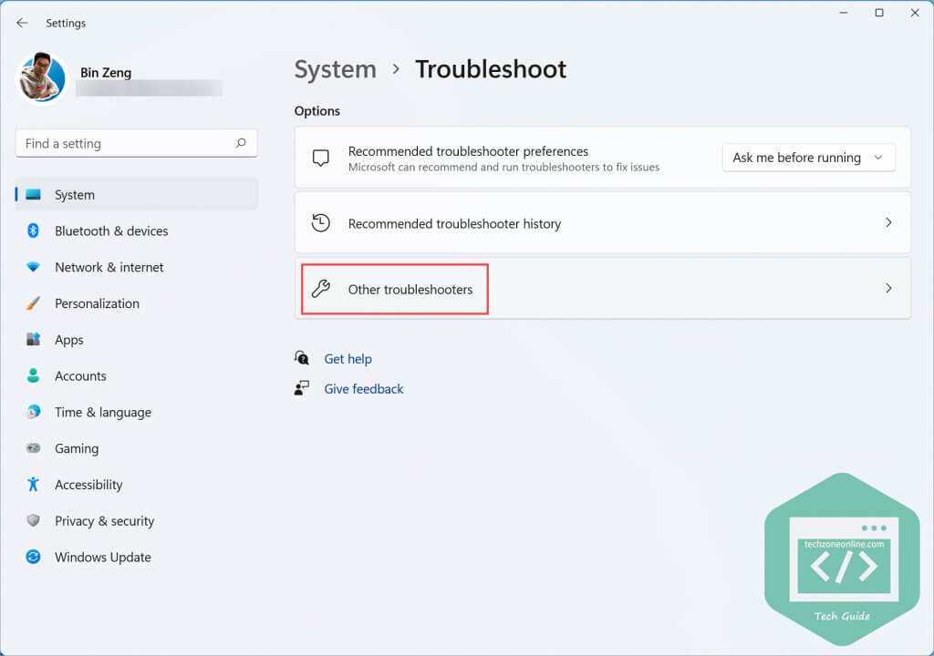Expand Recommended troubleshooter history
Viewport: 934px width, 656px height.
[603, 222]
